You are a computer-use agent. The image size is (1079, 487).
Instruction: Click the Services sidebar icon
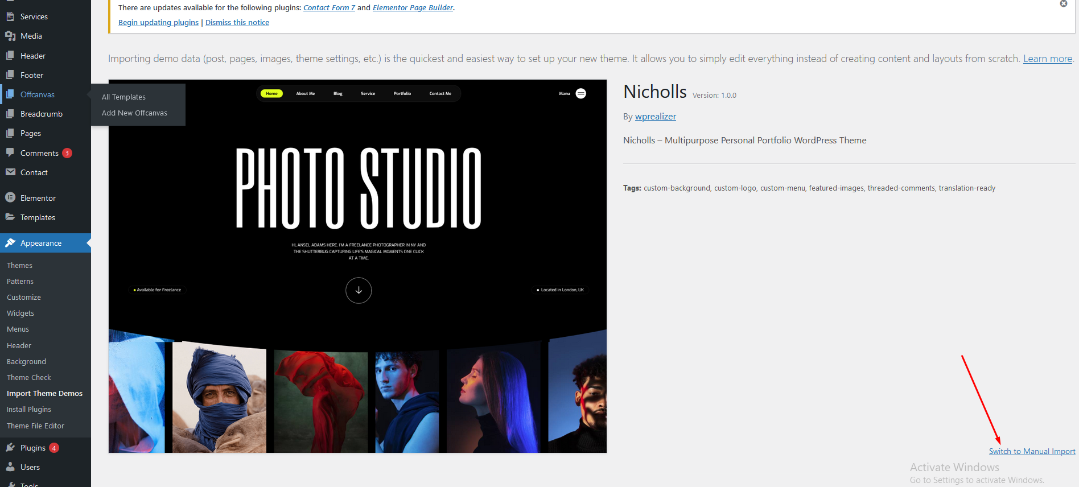pos(10,16)
